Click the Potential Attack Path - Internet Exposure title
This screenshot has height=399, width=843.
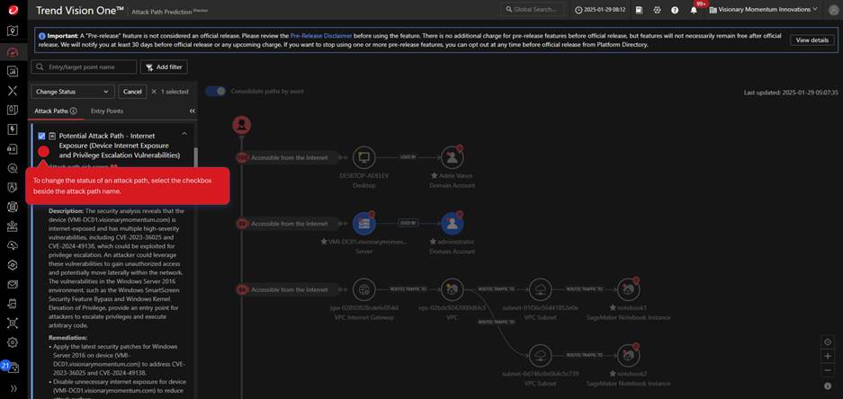[x=120, y=146]
